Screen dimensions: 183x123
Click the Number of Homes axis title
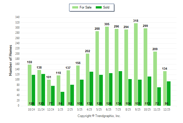10,60
